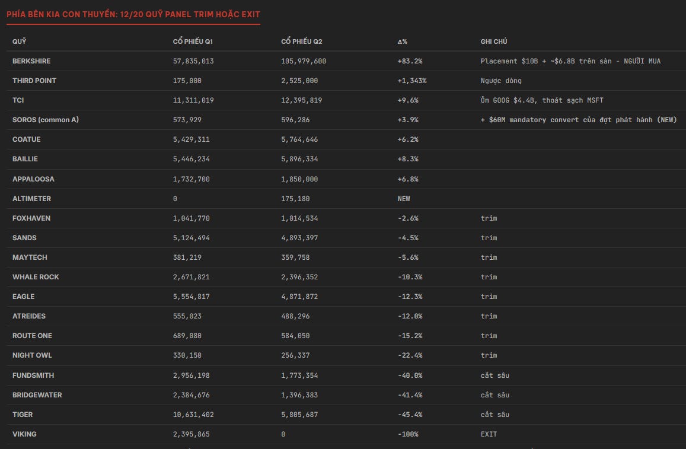Click Altimeter's NEW change label
686x449 pixels.
point(404,199)
